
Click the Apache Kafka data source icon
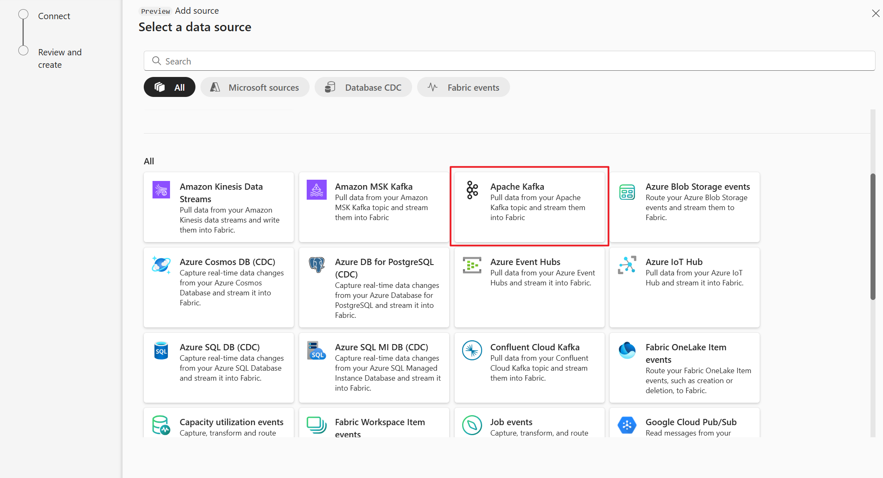[x=472, y=188]
